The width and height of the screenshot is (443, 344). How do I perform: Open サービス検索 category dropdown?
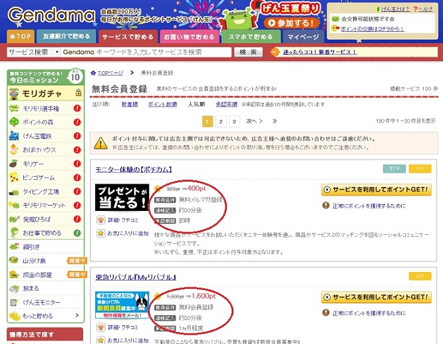pos(34,53)
